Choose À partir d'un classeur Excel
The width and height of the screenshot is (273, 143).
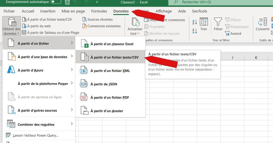[110, 44]
